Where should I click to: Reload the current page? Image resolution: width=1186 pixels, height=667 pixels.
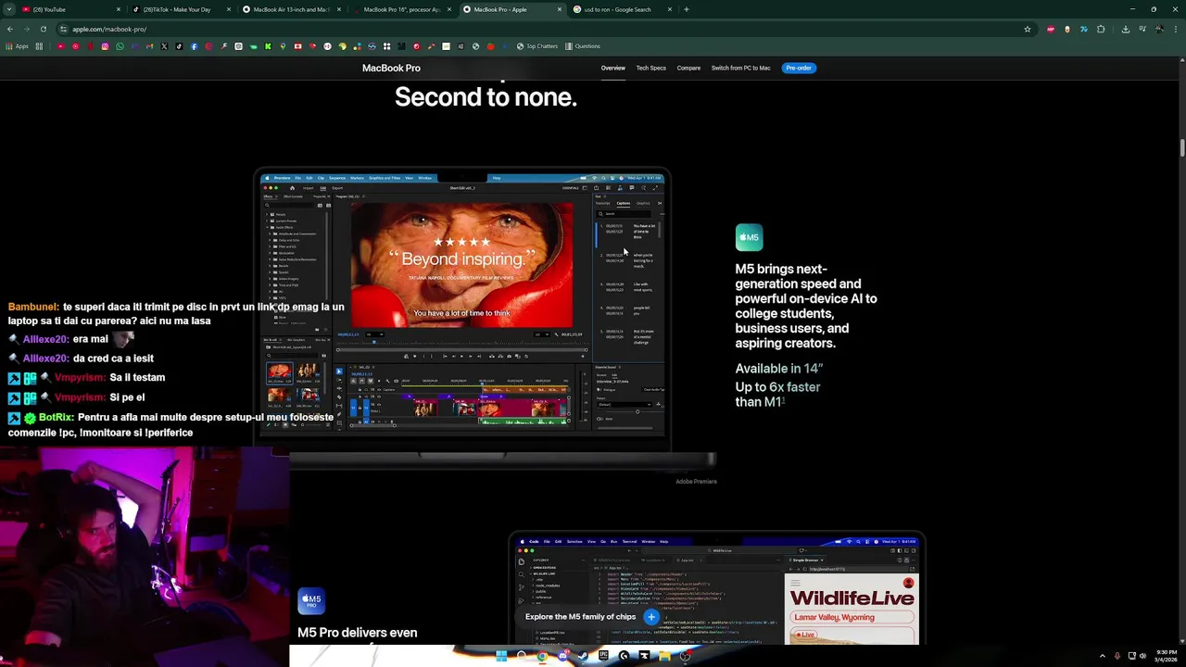43,29
